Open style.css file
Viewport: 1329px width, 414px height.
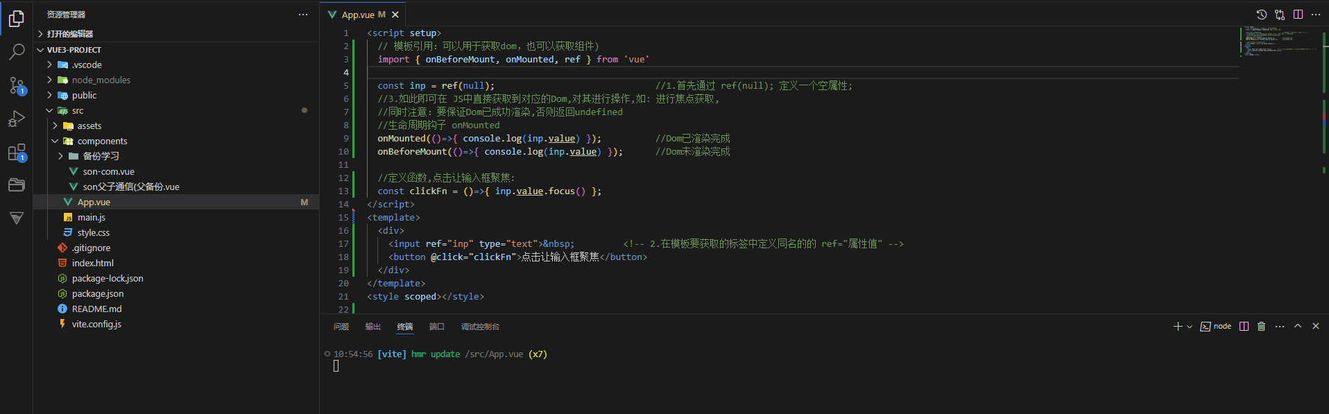point(176,232)
